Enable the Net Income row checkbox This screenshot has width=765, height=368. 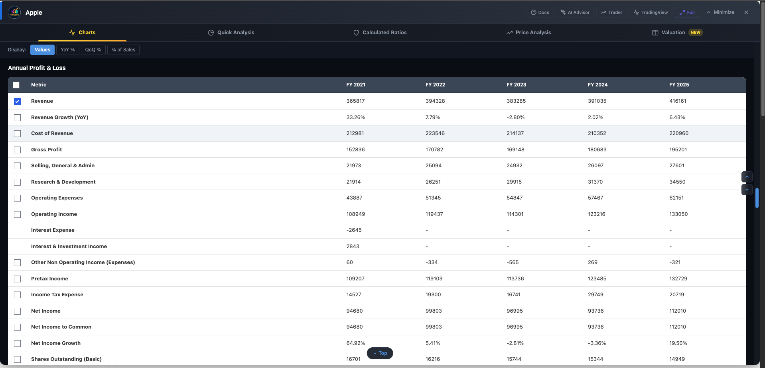pyautogui.click(x=17, y=311)
